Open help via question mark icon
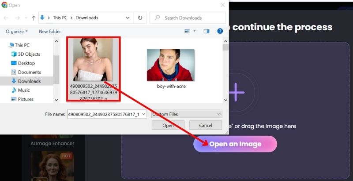353x181 pixels. (220, 31)
